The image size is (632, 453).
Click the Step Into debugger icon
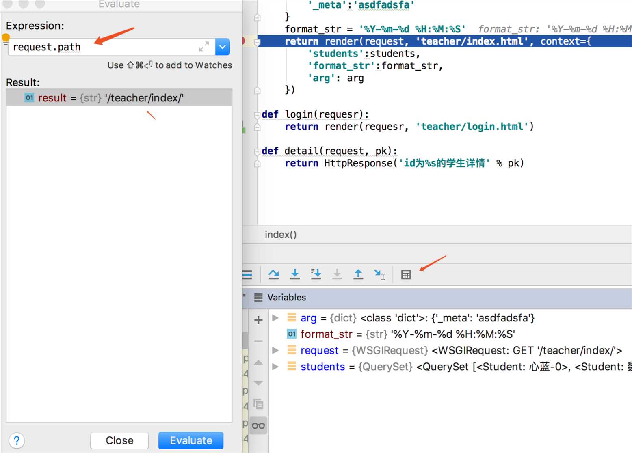click(x=295, y=275)
